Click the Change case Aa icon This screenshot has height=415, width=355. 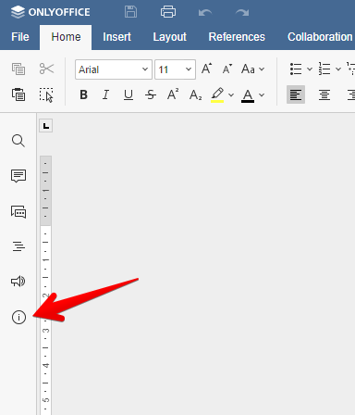click(248, 69)
